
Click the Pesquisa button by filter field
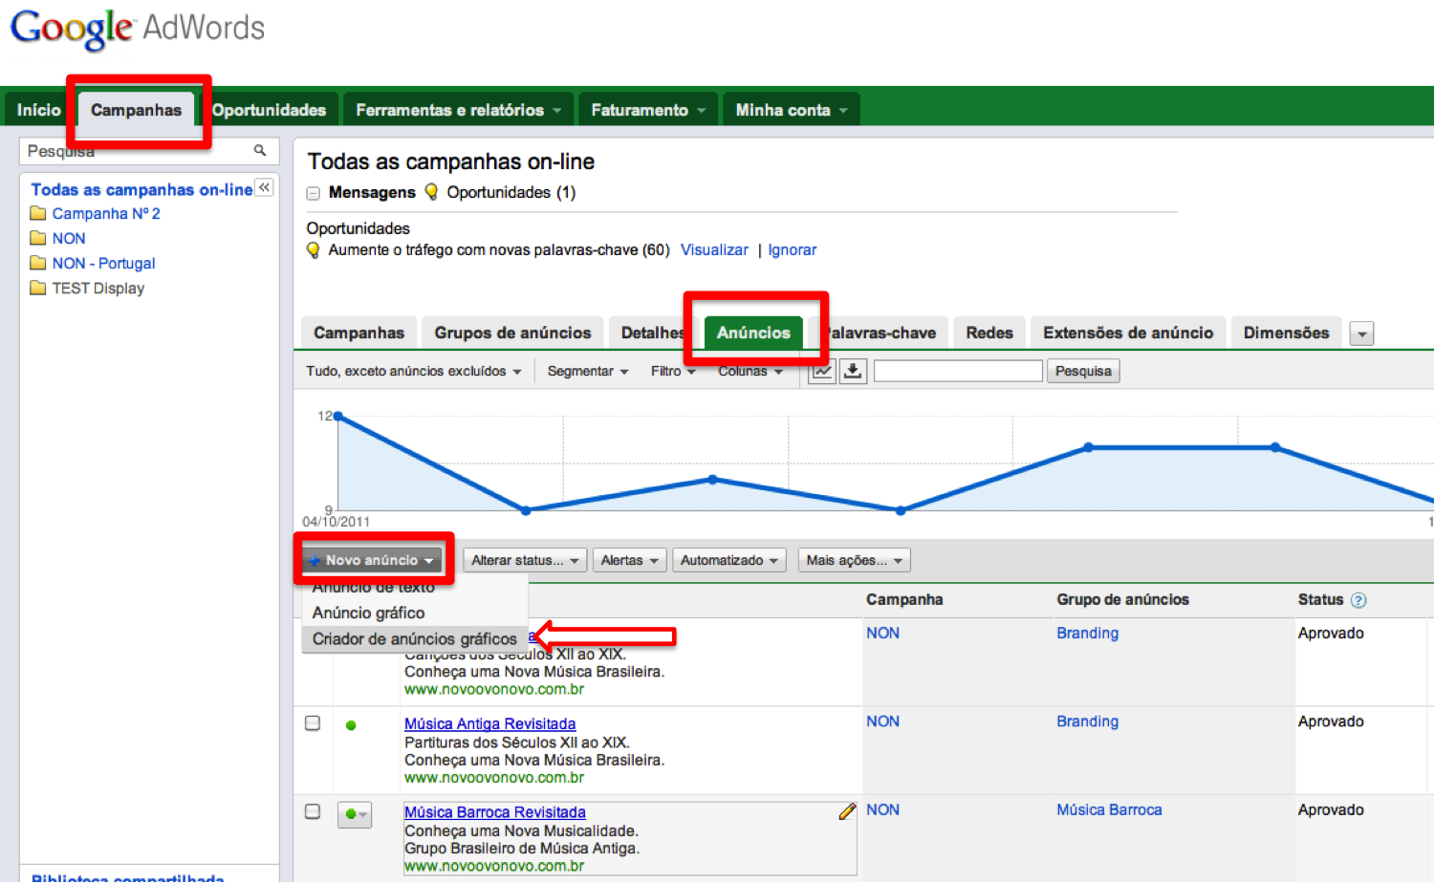[1083, 371]
